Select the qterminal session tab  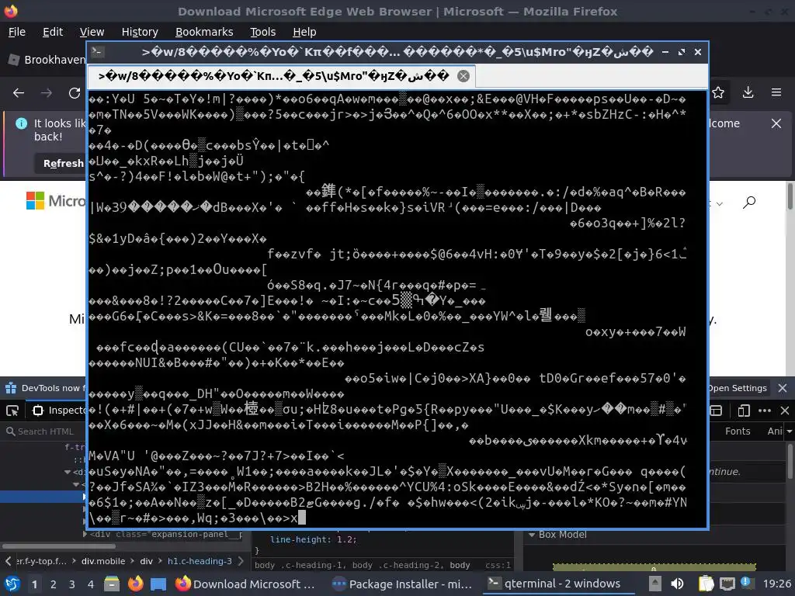pos(281,76)
